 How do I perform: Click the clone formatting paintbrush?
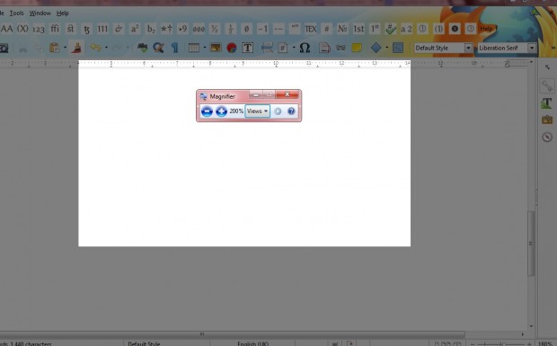pos(76,48)
